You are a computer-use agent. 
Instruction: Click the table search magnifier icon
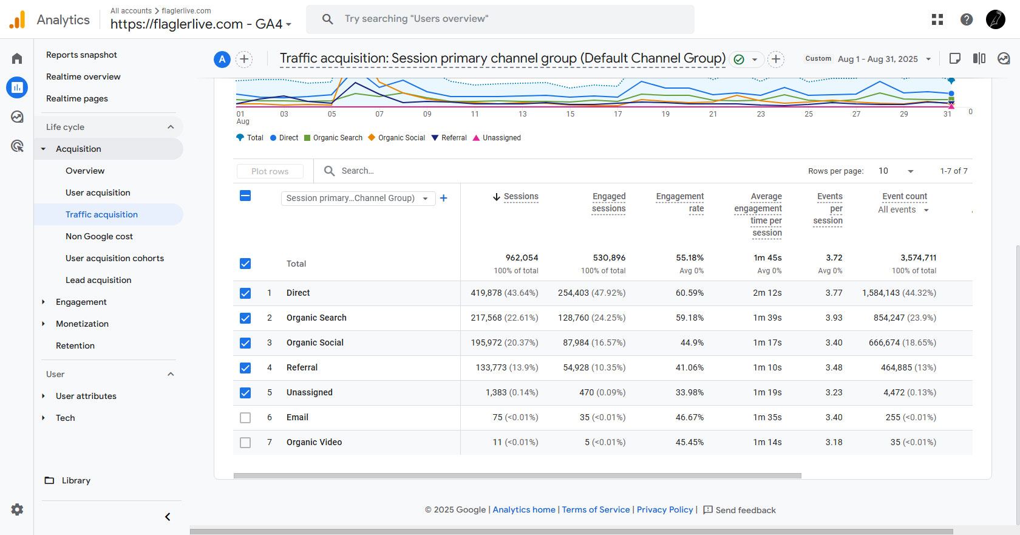click(x=329, y=171)
